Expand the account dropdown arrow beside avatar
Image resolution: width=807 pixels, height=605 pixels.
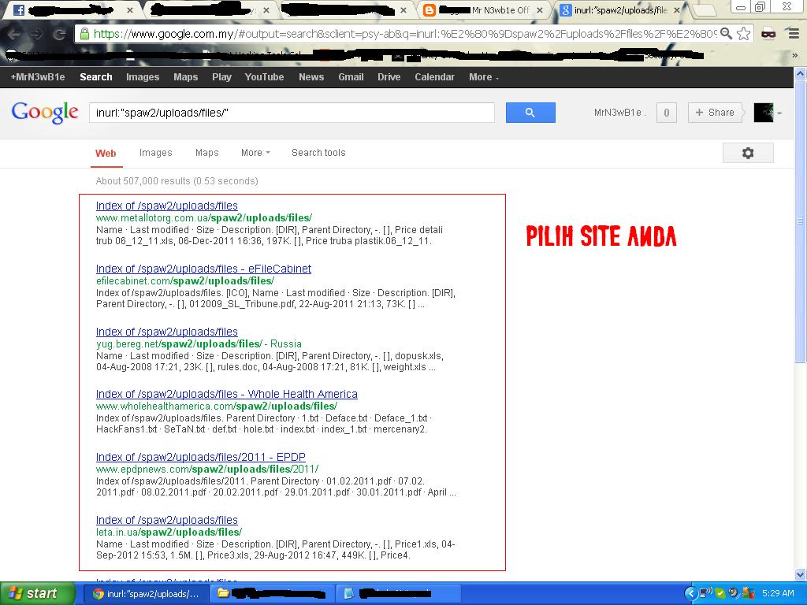779,113
